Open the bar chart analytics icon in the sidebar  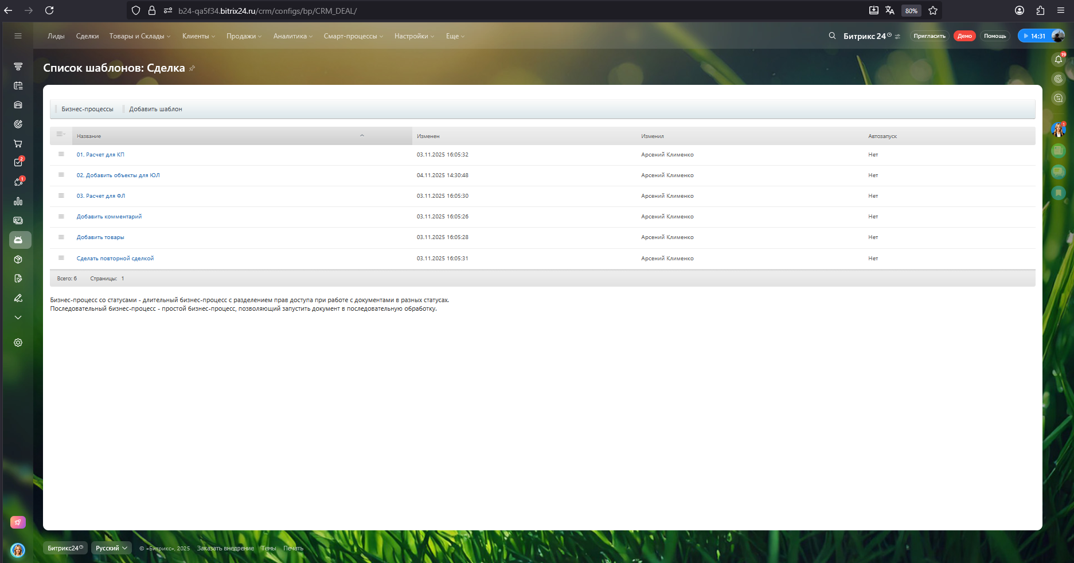18,201
